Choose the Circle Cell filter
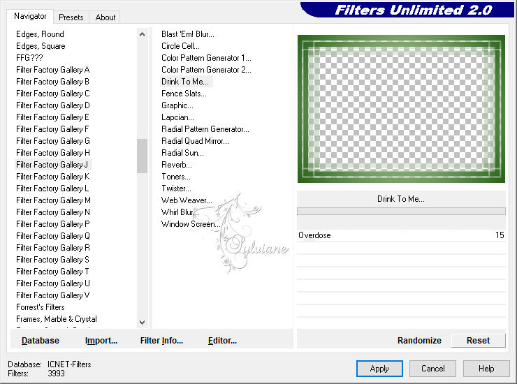Viewport: 517px width, 384px height. pos(180,46)
